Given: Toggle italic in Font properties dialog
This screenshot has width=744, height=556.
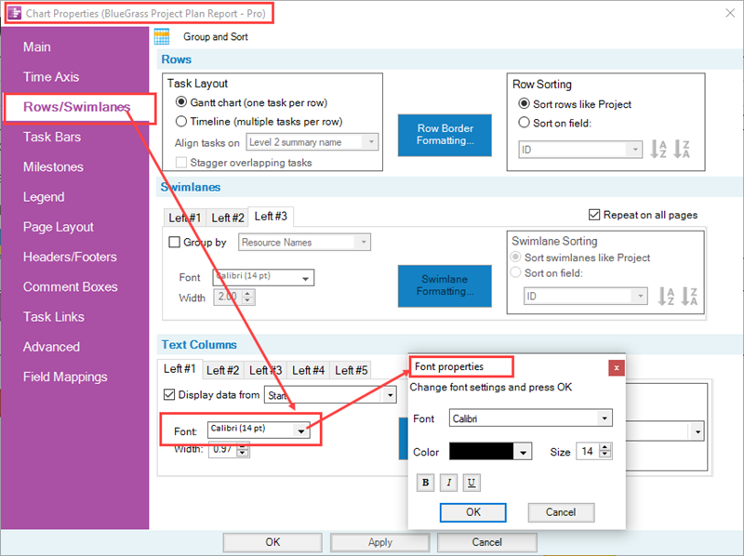Looking at the screenshot, I should [x=448, y=483].
